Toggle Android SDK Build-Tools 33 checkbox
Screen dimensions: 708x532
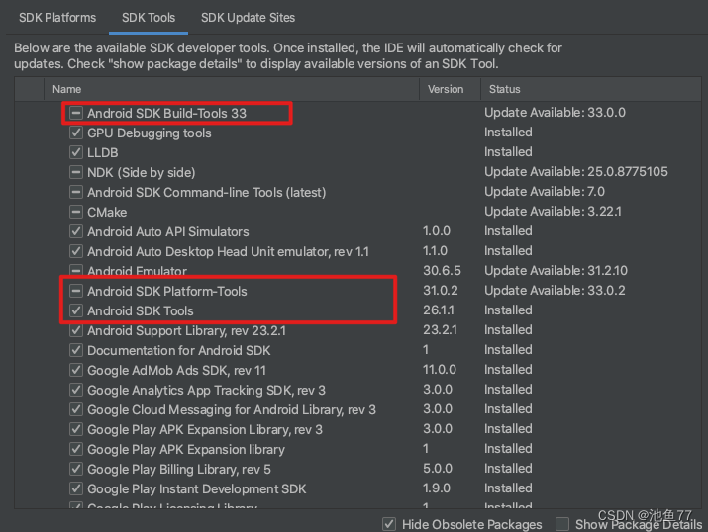[x=76, y=113]
